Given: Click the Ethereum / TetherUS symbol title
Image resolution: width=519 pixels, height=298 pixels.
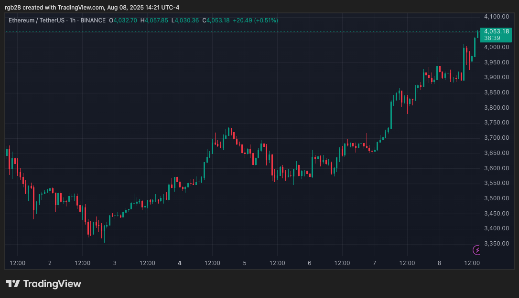Looking at the screenshot, I should [x=36, y=21].
